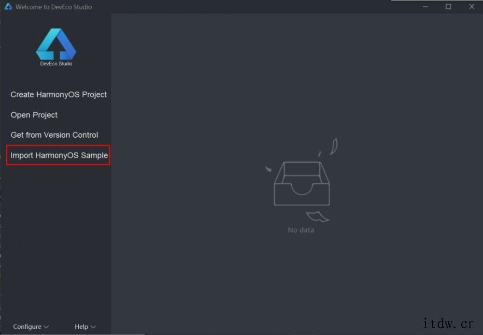This screenshot has width=483, height=335.
Task: Expand the Configure dropdown
Action: tap(31, 327)
